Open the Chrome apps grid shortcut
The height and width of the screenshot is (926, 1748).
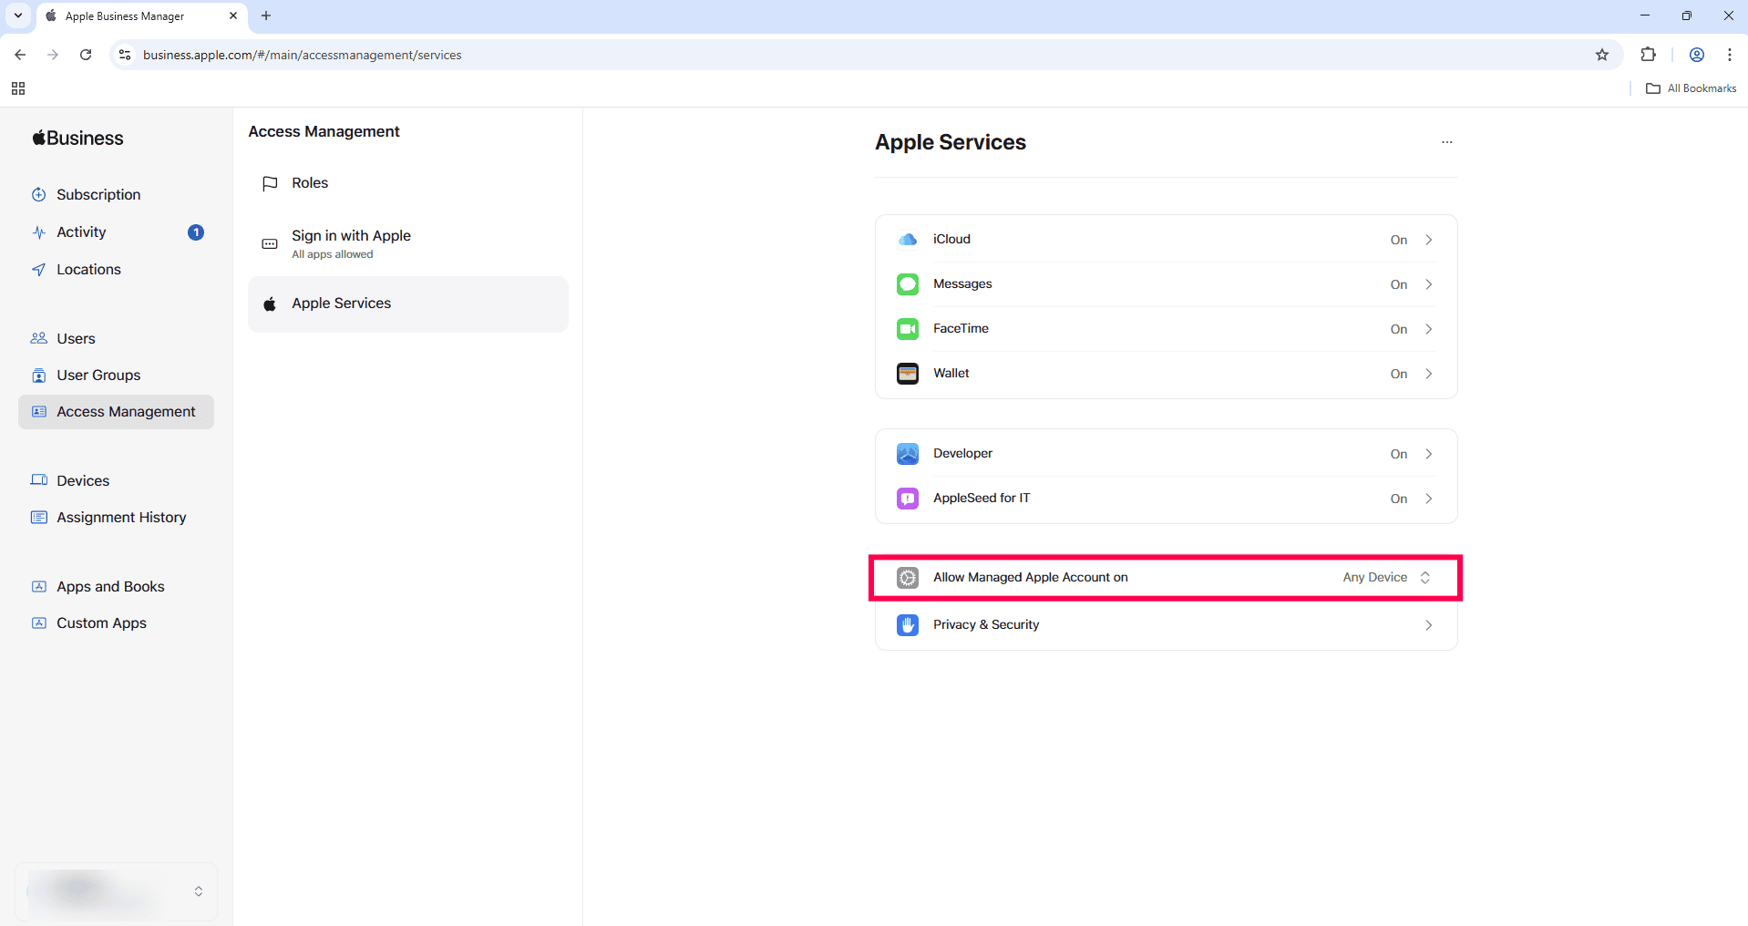(18, 88)
